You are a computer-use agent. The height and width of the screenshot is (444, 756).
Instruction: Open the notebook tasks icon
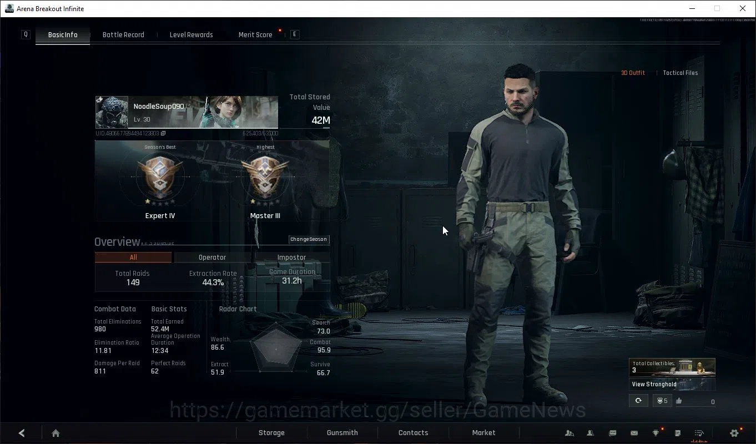(678, 433)
